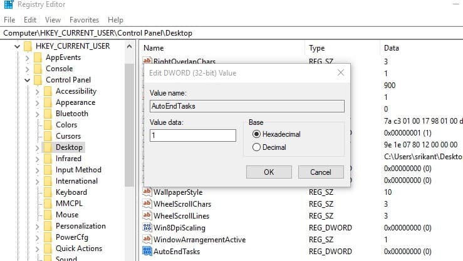Select the Personalization key in tree
The image size is (463, 261).
(x=80, y=226)
